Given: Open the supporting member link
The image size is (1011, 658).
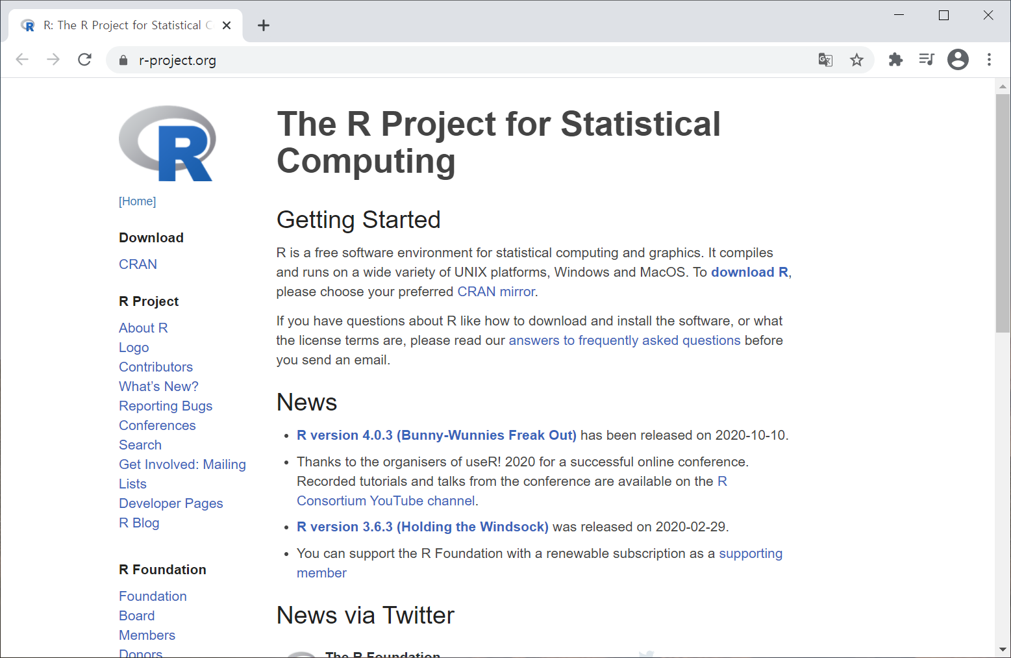Looking at the screenshot, I should pos(751,553).
